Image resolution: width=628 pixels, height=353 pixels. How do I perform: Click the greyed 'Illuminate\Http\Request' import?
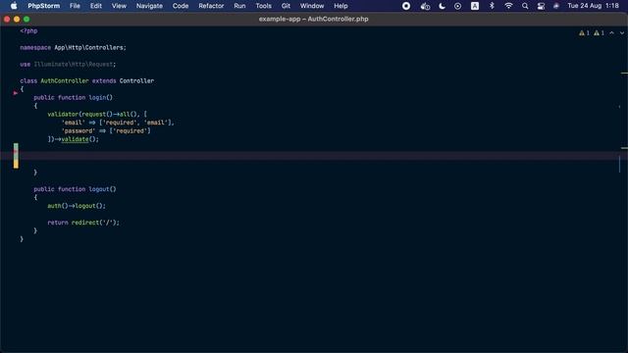(x=74, y=64)
